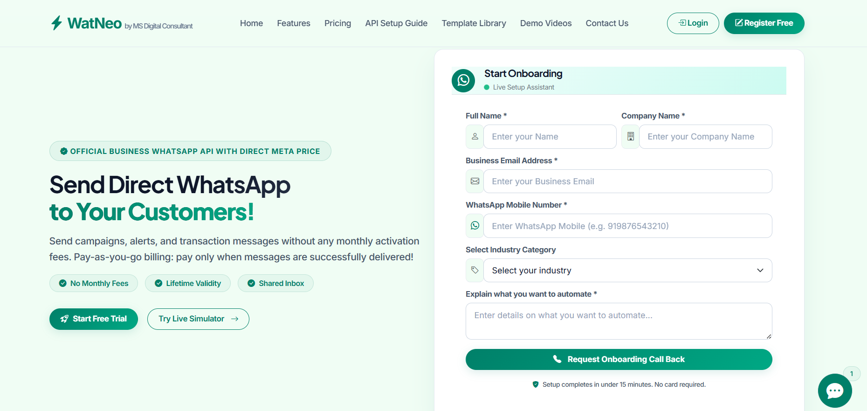Click the chat notification badge showing 1
The image size is (867, 411).
[x=852, y=374]
